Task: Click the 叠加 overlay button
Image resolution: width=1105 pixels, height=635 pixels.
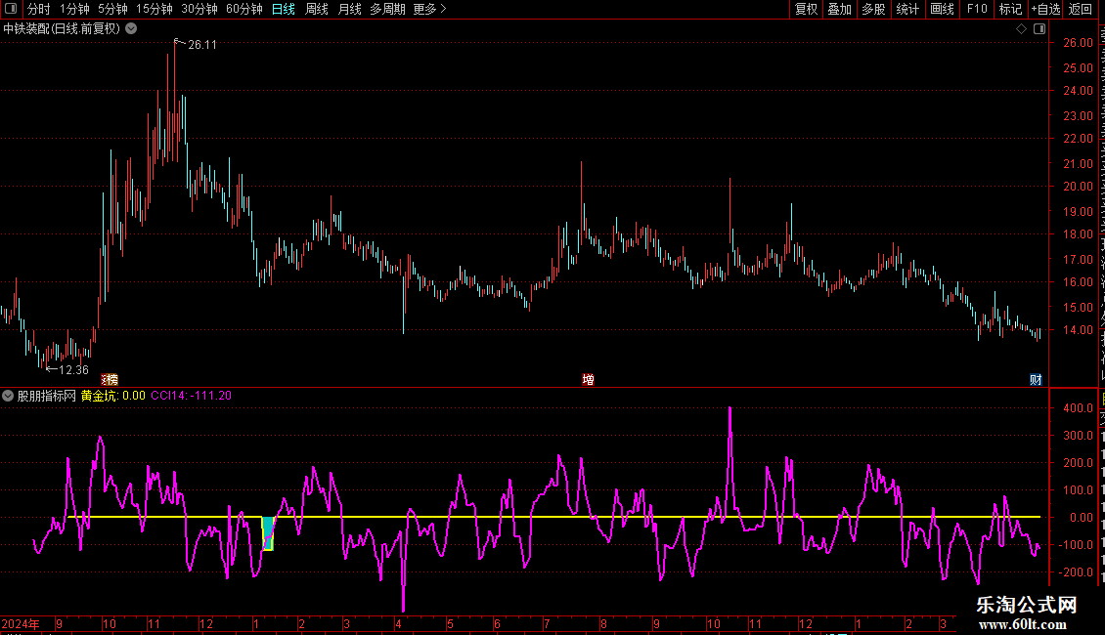Action: [x=839, y=9]
